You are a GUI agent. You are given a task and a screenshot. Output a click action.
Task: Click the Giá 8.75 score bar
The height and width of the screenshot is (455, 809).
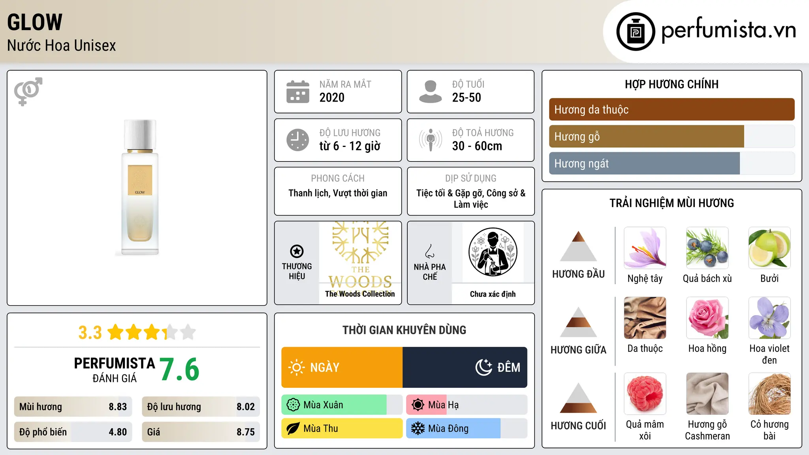(201, 432)
